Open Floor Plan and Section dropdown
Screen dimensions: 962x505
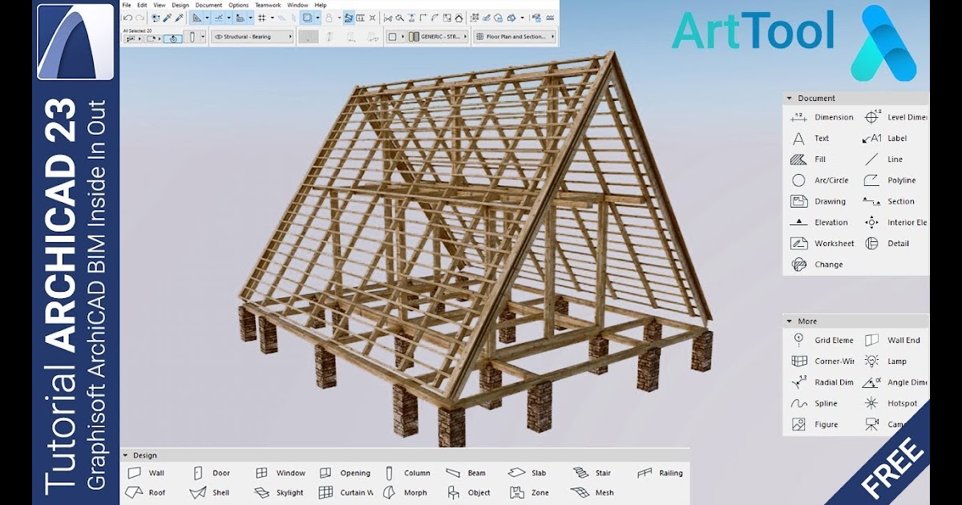(x=515, y=37)
